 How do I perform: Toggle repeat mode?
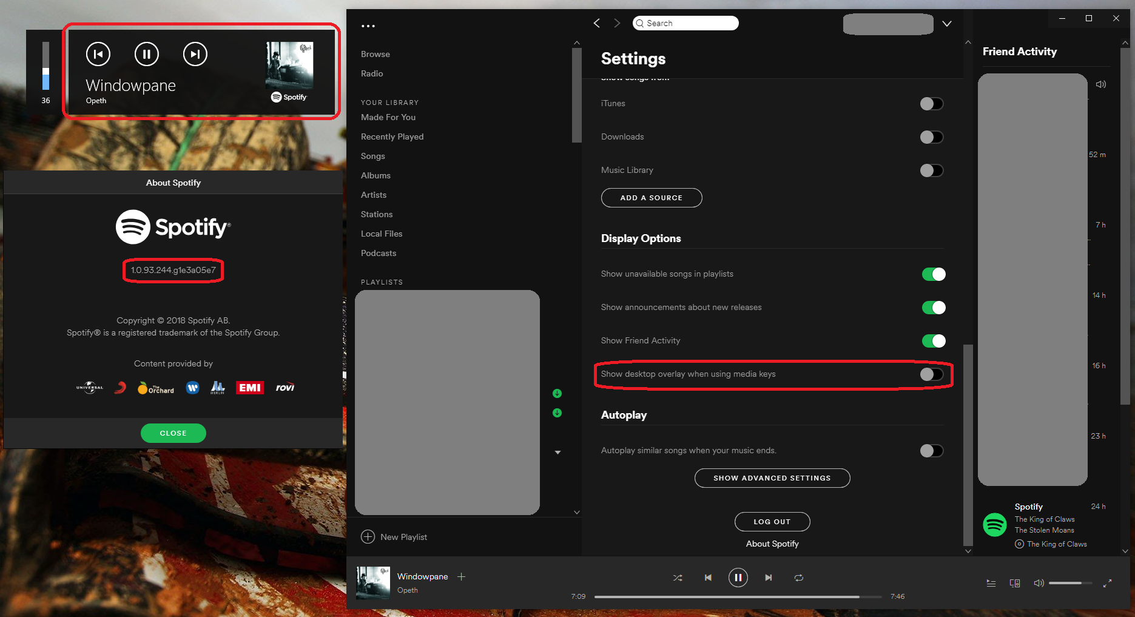pyautogui.click(x=799, y=578)
